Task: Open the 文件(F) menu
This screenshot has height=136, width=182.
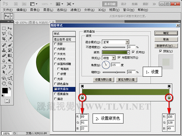Action: [x=8, y=10]
